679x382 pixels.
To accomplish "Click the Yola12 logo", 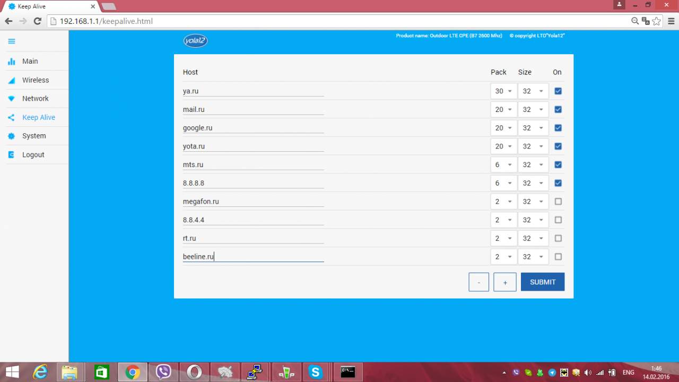I will tap(195, 41).
